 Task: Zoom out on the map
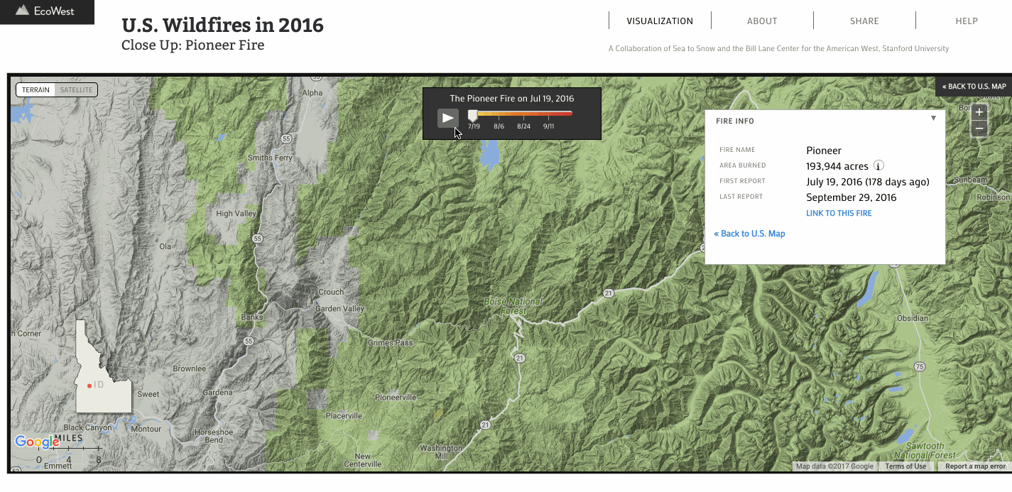tap(979, 129)
